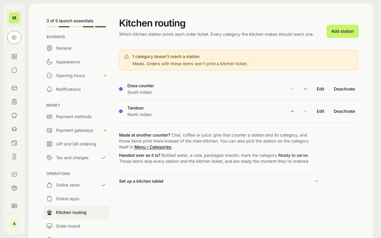Open Opening hours settings
The width and height of the screenshot is (381, 238).
(76, 76)
